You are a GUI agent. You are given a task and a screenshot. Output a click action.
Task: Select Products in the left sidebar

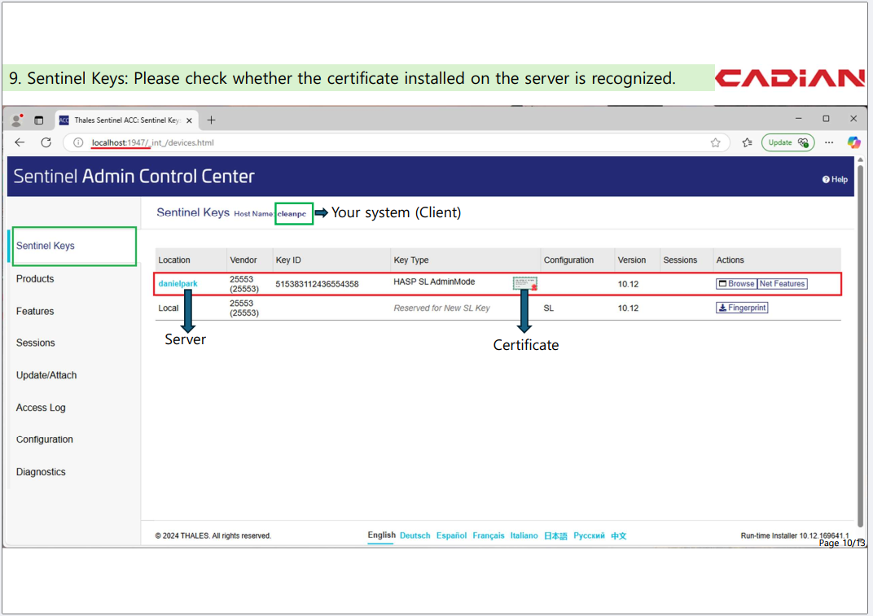click(x=35, y=279)
